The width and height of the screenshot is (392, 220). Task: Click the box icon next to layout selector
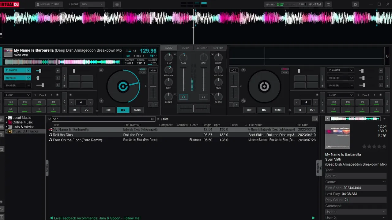[x=117, y=5]
